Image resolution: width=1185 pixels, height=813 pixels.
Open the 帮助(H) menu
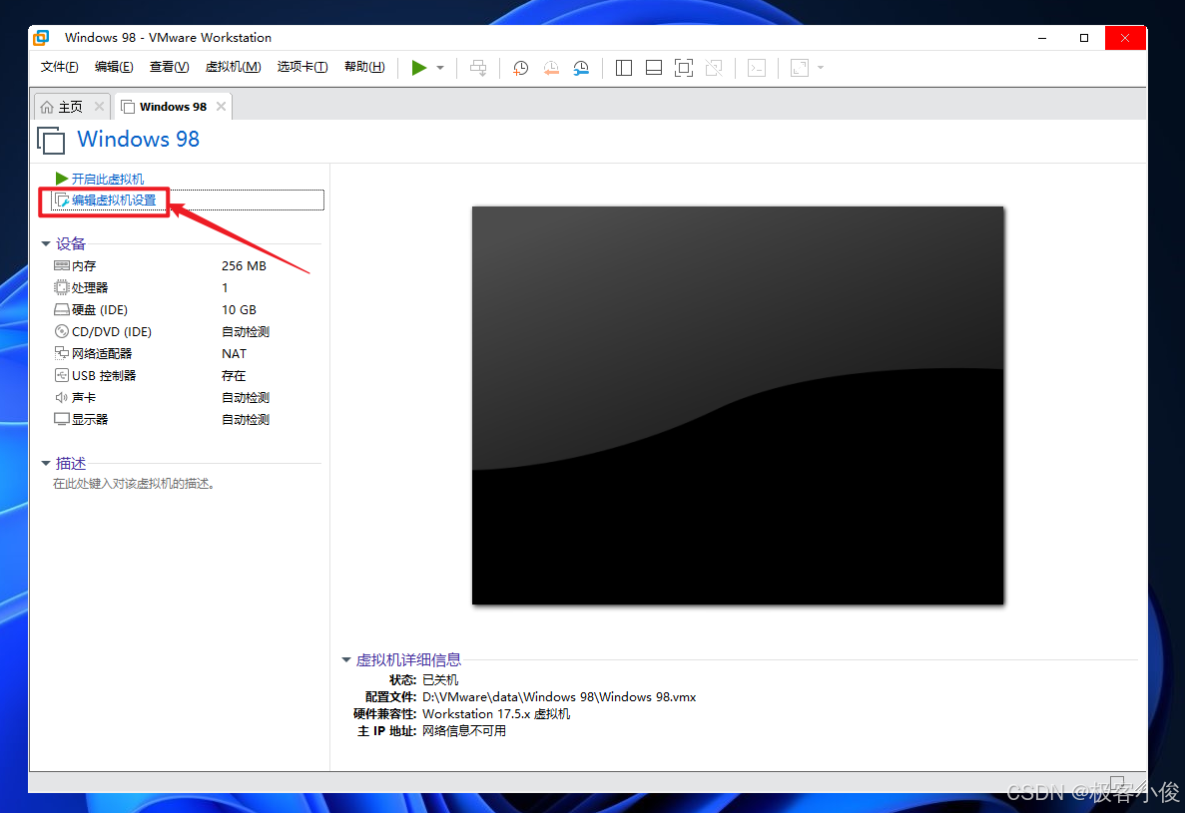(x=364, y=67)
